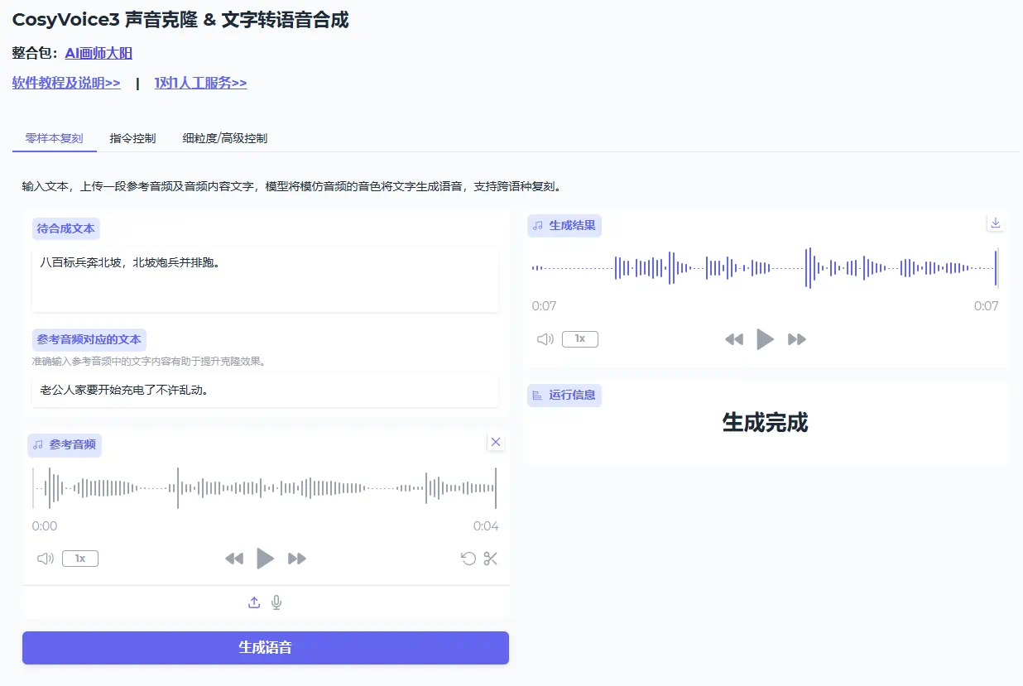Mute the reference audio volume
The width and height of the screenshot is (1023, 686).
pyautogui.click(x=46, y=559)
